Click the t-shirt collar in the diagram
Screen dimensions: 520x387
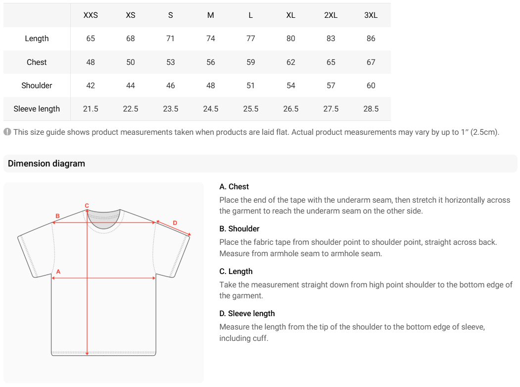(x=104, y=219)
